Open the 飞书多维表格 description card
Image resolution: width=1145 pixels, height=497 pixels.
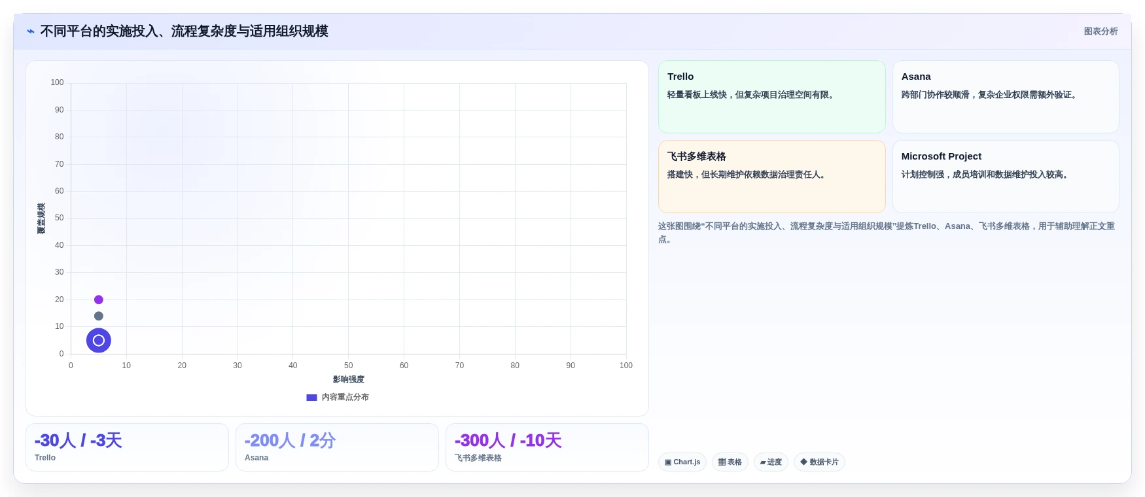click(771, 177)
